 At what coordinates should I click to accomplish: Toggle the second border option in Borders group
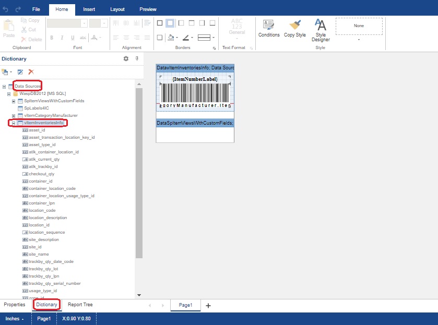[x=170, y=23]
